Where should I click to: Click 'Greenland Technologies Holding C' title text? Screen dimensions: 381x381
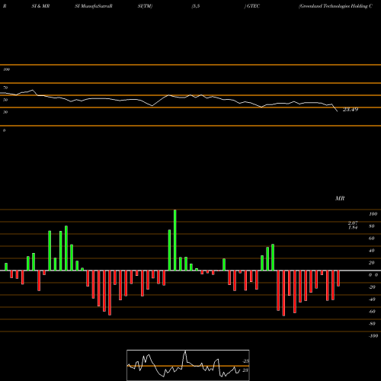336,6
